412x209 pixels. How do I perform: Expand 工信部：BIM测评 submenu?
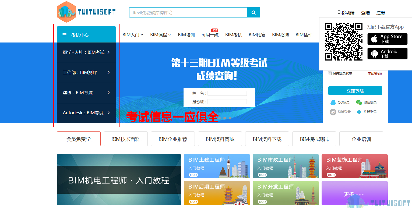pos(86,73)
